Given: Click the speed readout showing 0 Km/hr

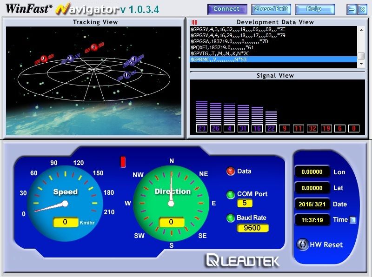Looking at the screenshot, I should [x=66, y=222].
